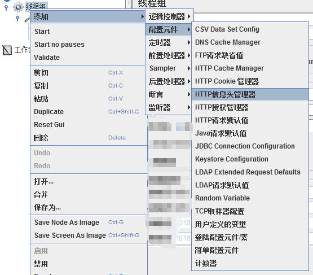Click 保存为... menu entry
The width and height of the screenshot is (313, 275).
point(89,207)
